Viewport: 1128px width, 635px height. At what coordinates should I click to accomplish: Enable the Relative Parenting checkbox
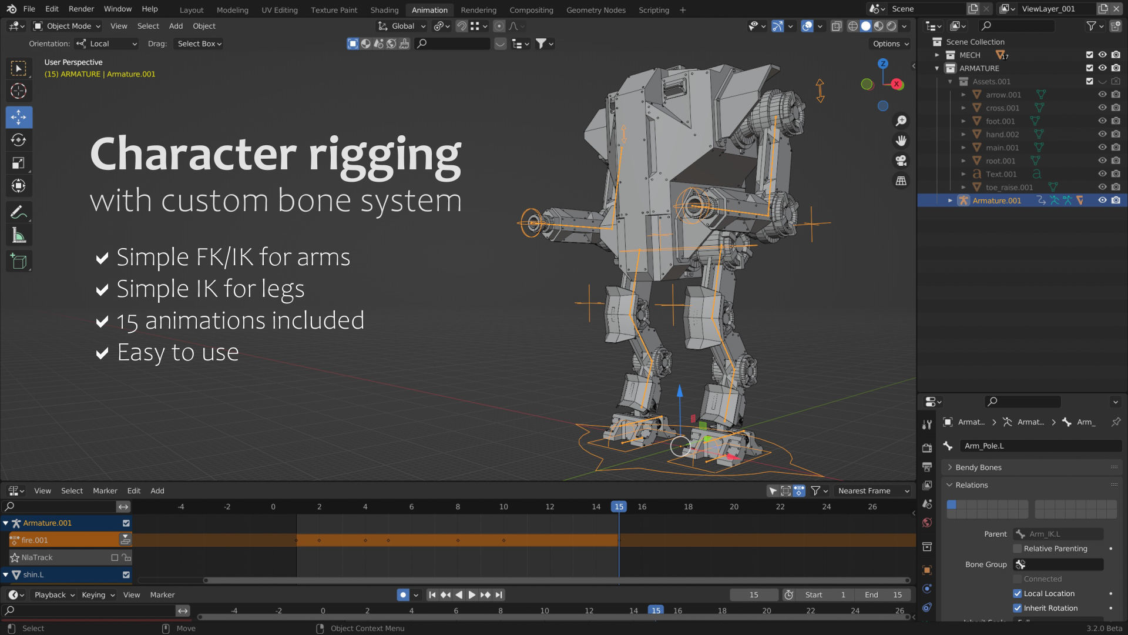(x=1018, y=549)
